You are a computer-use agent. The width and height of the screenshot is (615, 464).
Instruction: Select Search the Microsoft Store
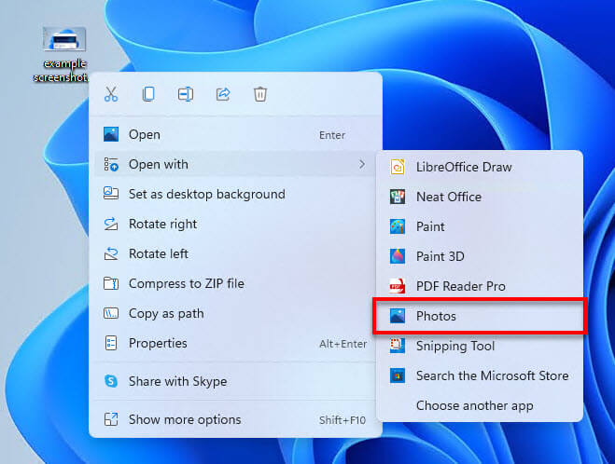[480, 375]
